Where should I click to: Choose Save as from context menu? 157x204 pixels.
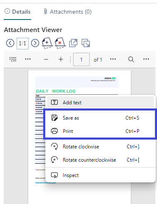point(100,118)
